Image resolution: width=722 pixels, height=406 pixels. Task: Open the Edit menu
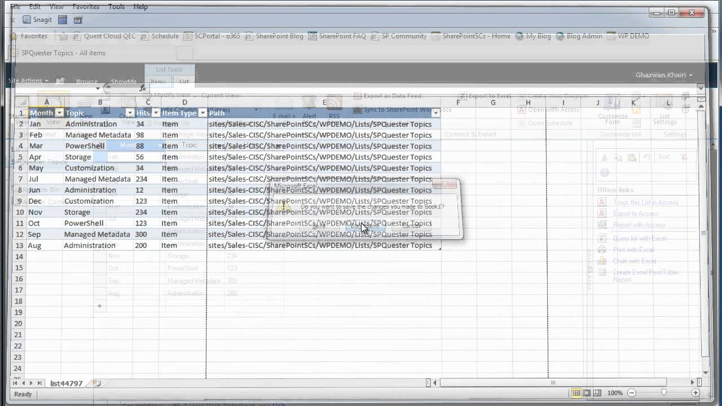click(35, 7)
